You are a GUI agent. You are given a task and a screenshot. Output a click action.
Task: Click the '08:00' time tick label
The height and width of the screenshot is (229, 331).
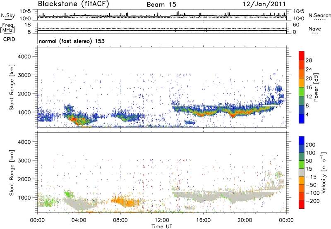coord(120,220)
